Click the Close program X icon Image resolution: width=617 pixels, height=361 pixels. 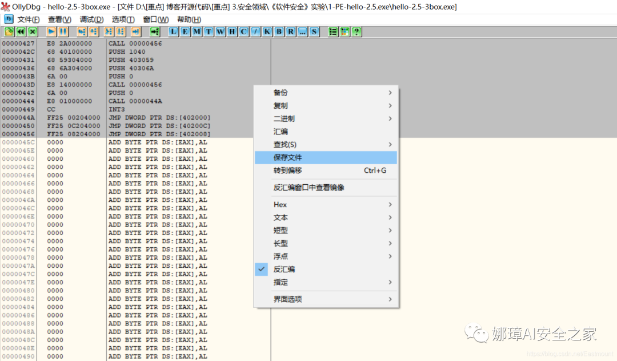[x=33, y=32]
